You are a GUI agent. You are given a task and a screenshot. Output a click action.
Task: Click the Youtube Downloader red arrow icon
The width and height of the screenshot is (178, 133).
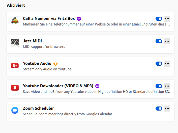(15, 88)
